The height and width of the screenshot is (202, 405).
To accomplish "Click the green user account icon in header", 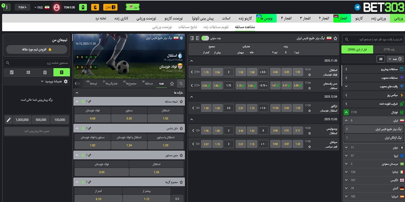I will pos(83,7).
